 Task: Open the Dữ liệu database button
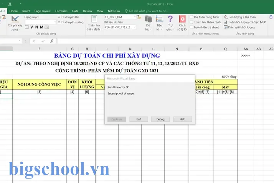(148, 23)
